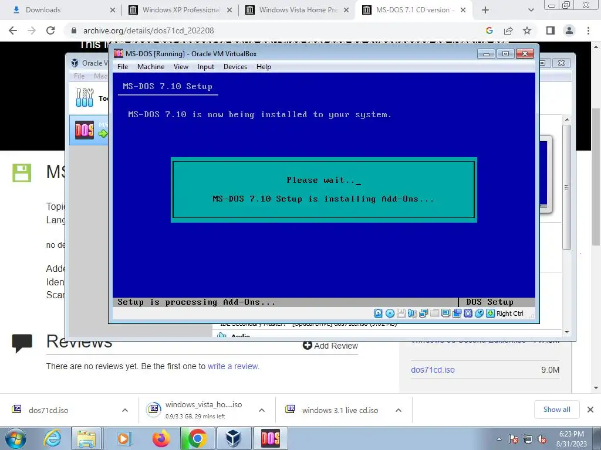
Task: Open the Devices menu in VM window
Action: [x=235, y=67]
